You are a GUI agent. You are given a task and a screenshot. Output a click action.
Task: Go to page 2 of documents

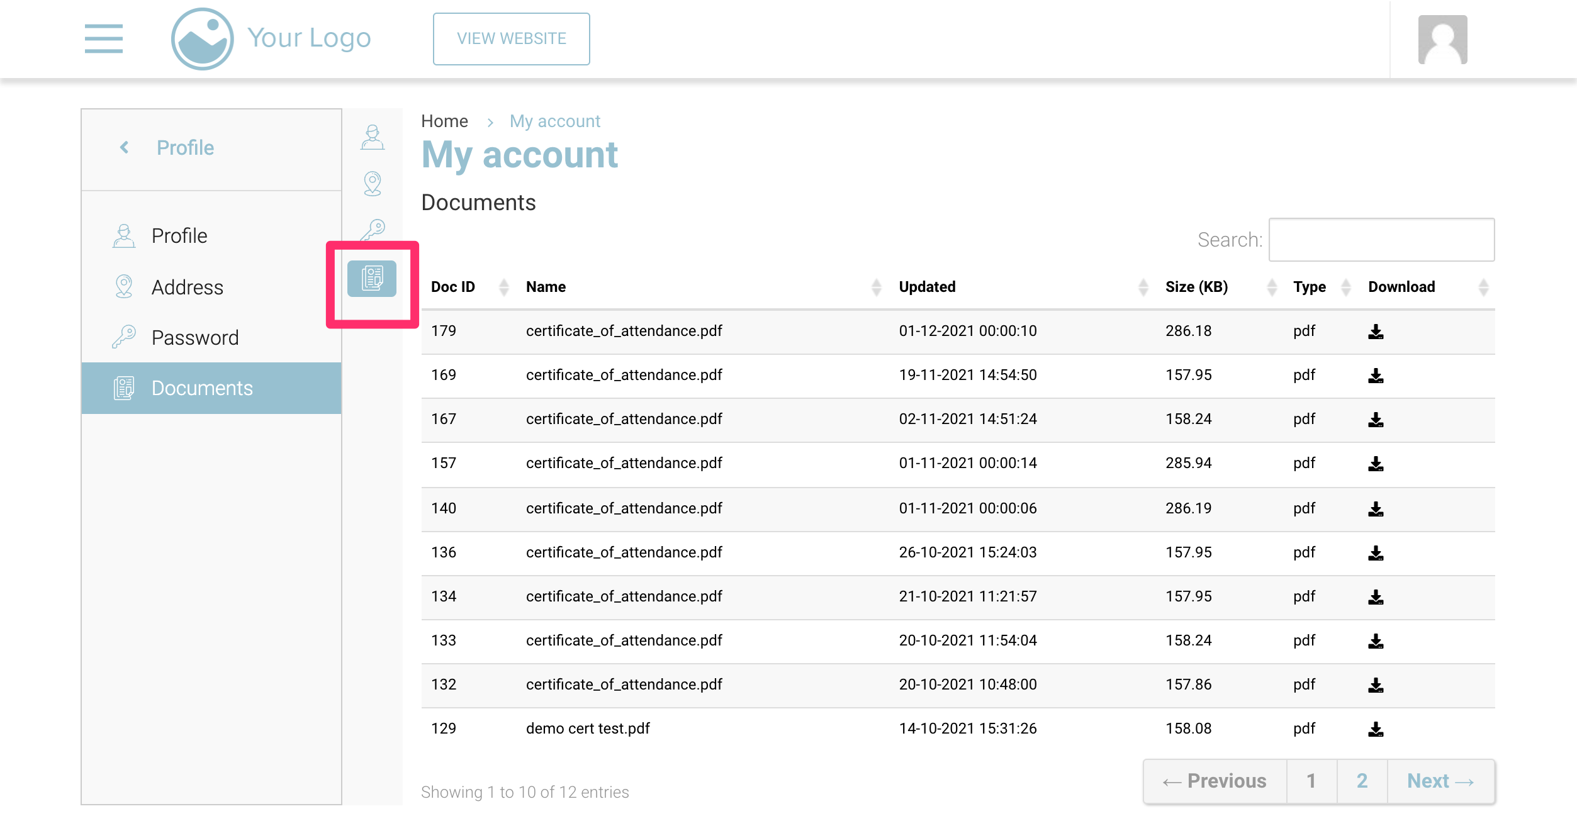tap(1362, 781)
